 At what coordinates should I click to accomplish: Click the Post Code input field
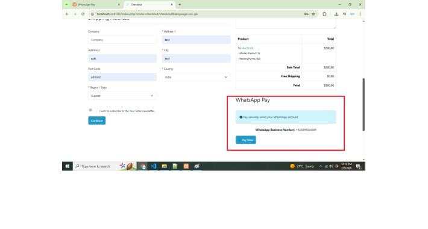point(122,77)
